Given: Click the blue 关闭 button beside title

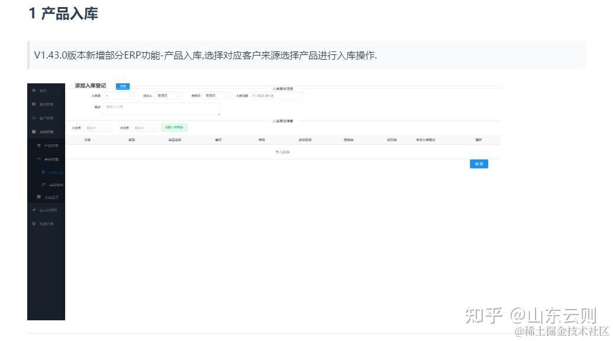Looking at the screenshot, I should point(123,86).
